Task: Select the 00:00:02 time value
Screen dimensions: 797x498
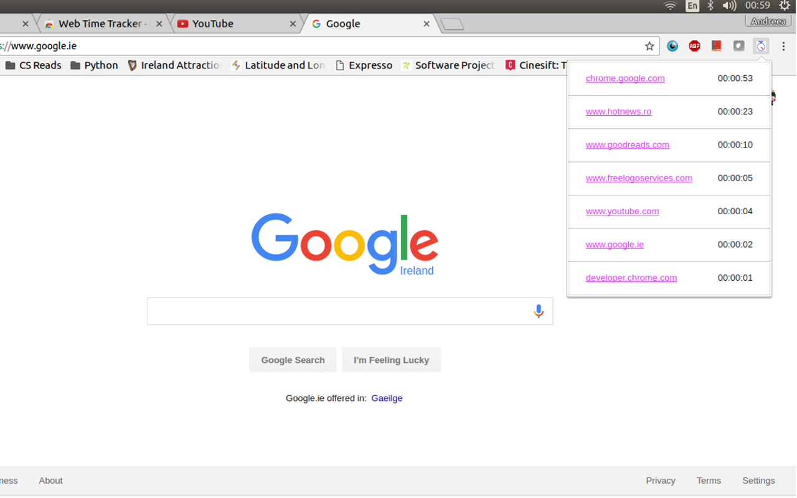Action: (735, 245)
